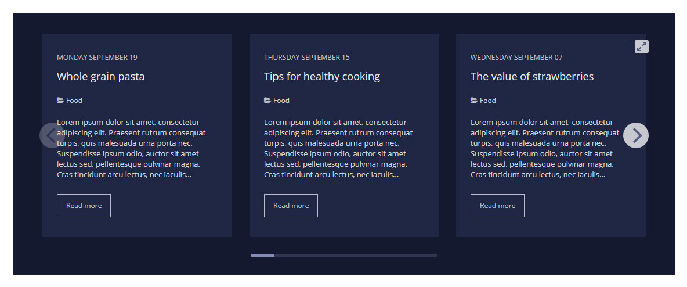The height and width of the screenshot is (287, 687).
Task: Click Read more under Whole grain pasta
Action: pos(84,206)
